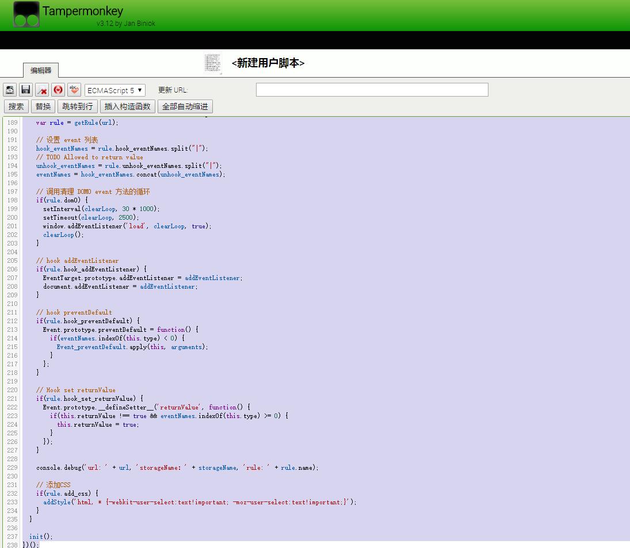Click 'Event_preventDefault.apply(this, arguments);' line
630x548 pixels.
coord(132,347)
